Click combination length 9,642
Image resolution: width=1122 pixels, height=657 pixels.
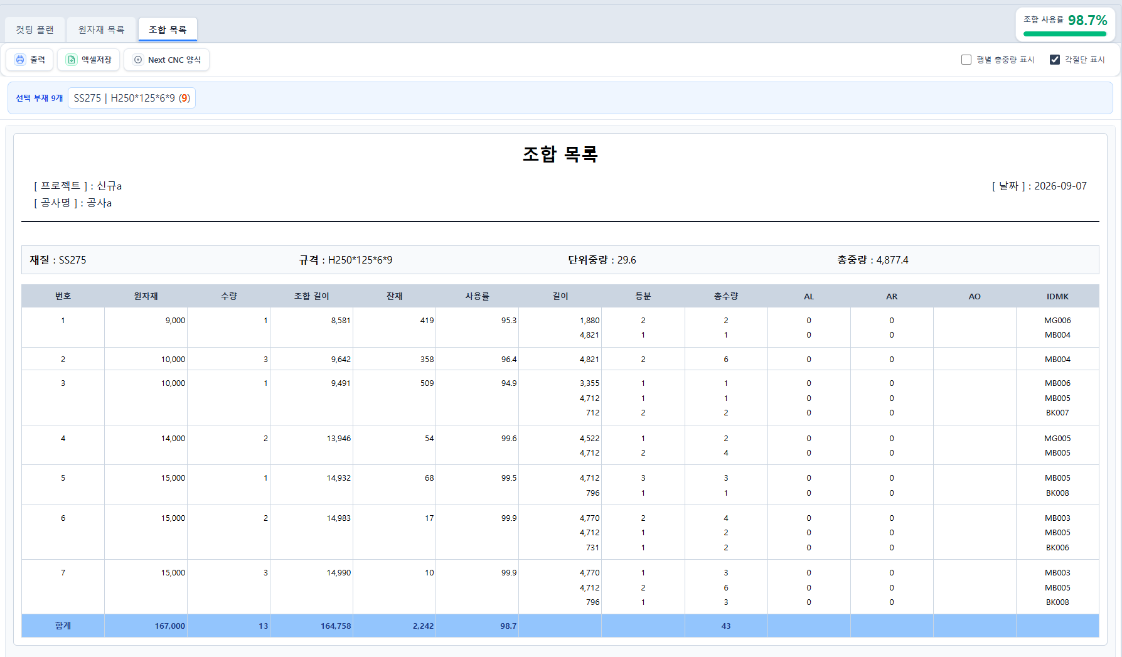[341, 359]
